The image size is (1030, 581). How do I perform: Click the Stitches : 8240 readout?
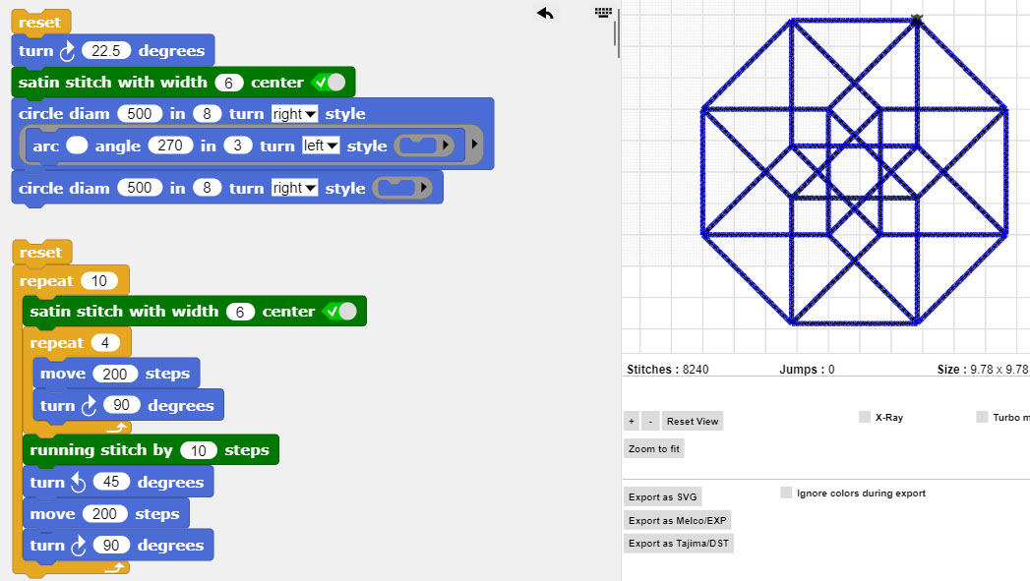tap(667, 369)
